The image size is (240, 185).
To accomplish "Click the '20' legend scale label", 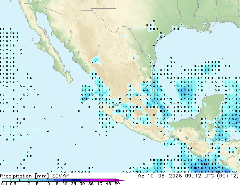I will tap(65, 183).
